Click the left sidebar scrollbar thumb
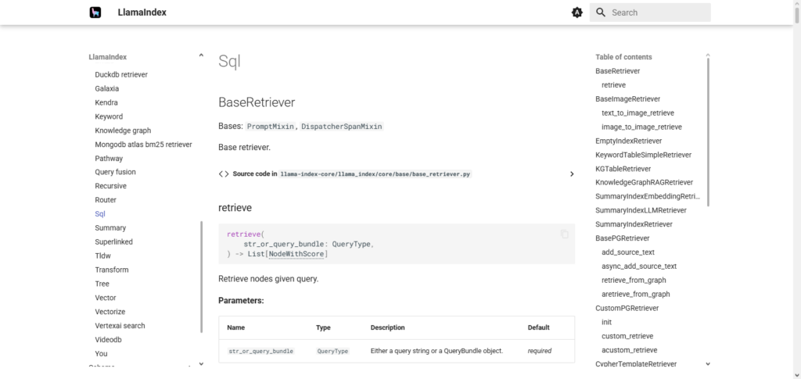 point(202,277)
